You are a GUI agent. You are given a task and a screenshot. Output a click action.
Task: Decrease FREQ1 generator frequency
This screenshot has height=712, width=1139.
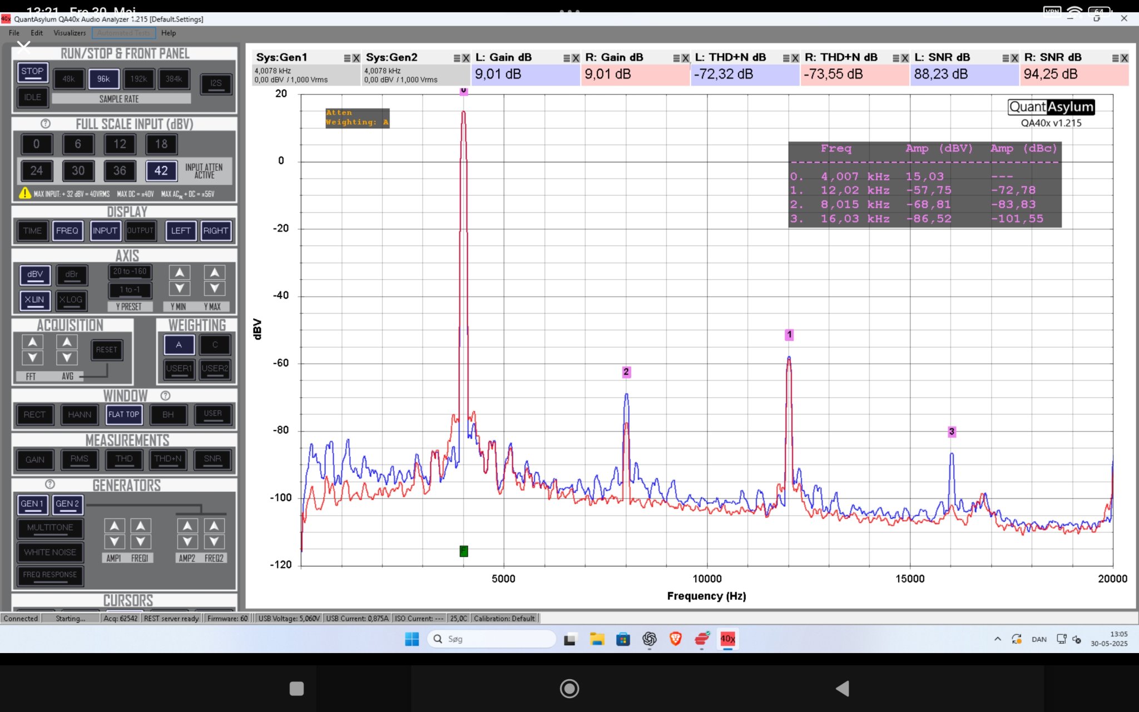[141, 541]
